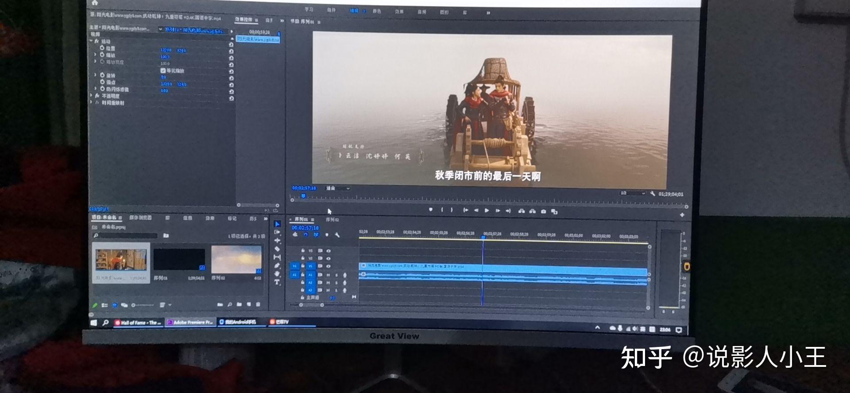Switch Project panel to icon view

[x=115, y=305]
